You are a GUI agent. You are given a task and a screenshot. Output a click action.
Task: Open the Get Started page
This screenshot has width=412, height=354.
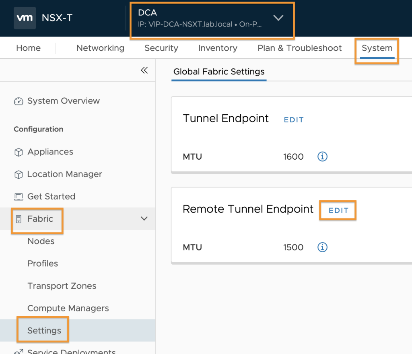point(51,196)
